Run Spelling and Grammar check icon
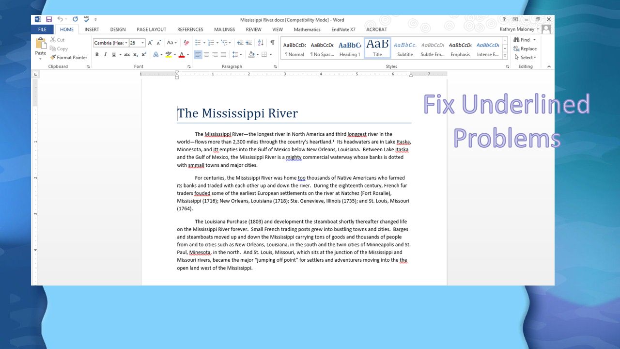 tap(86, 19)
